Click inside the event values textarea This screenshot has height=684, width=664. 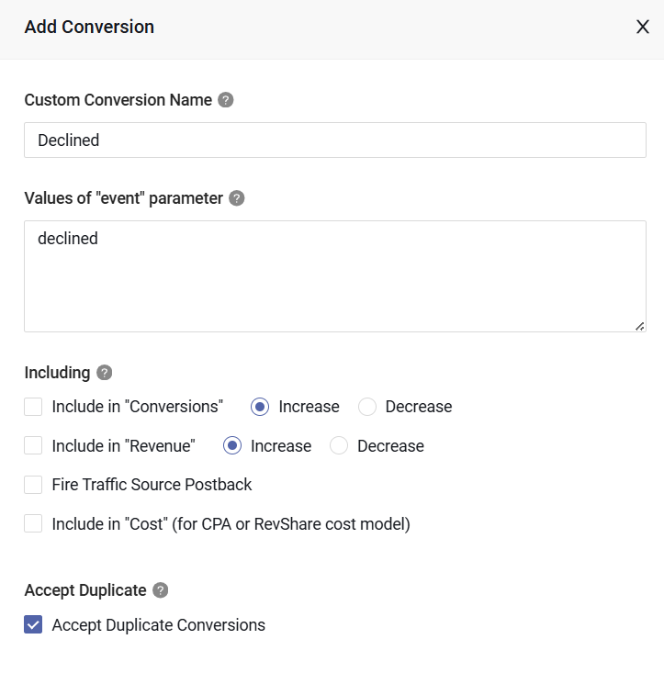pos(334,275)
